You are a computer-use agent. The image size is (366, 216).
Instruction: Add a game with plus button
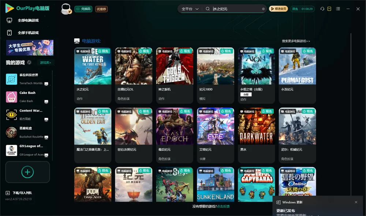27,172
